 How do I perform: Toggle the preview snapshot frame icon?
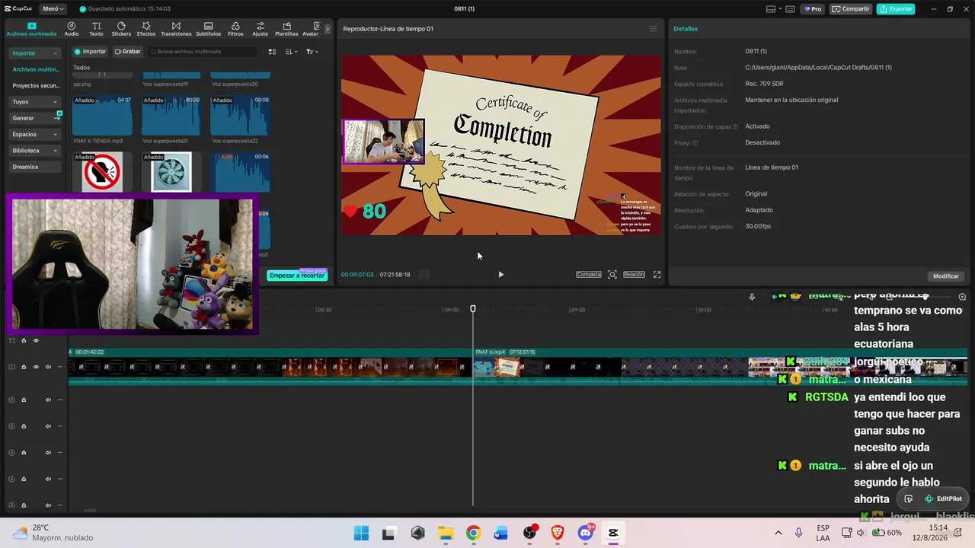click(x=612, y=275)
